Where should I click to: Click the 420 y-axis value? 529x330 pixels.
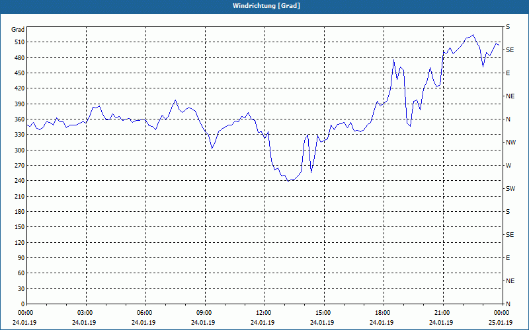tap(19, 88)
